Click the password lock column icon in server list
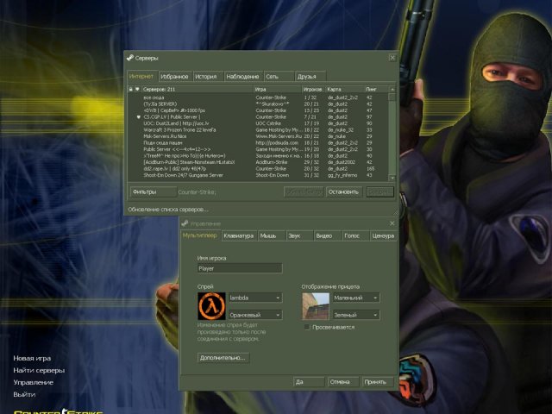 (x=130, y=90)
